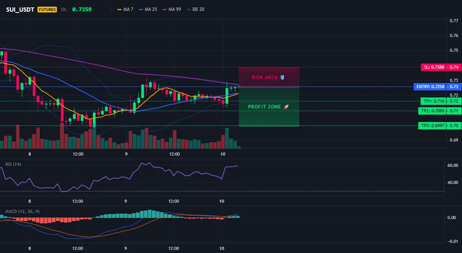Click the MACD 0.00 axis value

coord(452,218)
